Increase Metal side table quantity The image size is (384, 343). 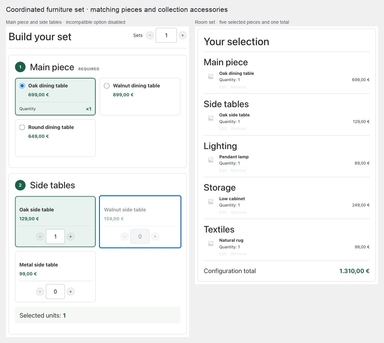coord(71,292)
